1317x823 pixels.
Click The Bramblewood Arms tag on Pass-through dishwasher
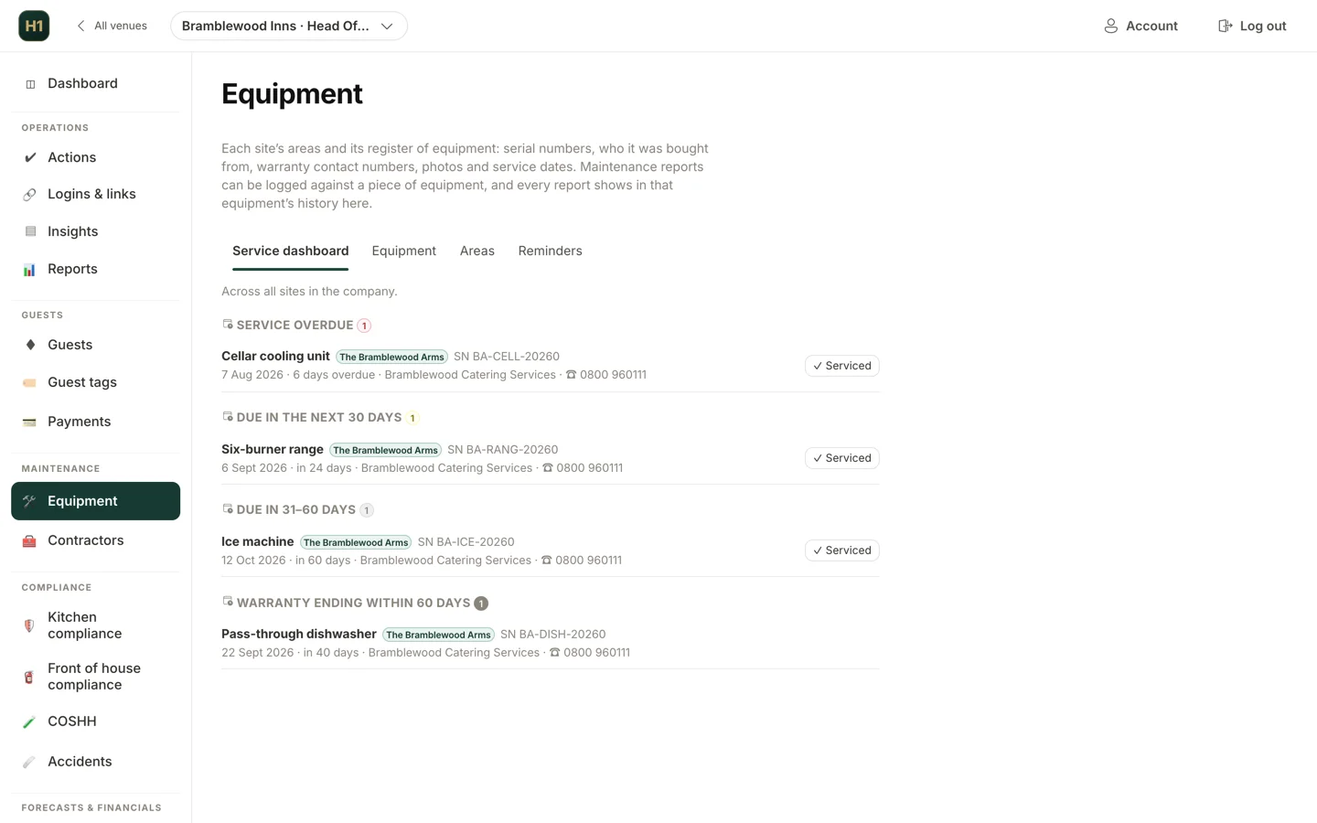click(x=438, y=635)
